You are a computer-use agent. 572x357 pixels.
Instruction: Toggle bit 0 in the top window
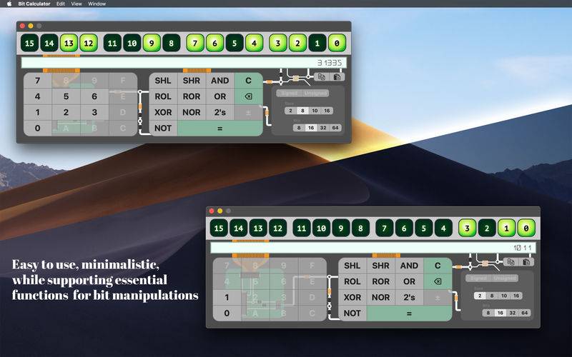click(337, 44)
